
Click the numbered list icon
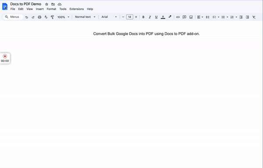232,17
